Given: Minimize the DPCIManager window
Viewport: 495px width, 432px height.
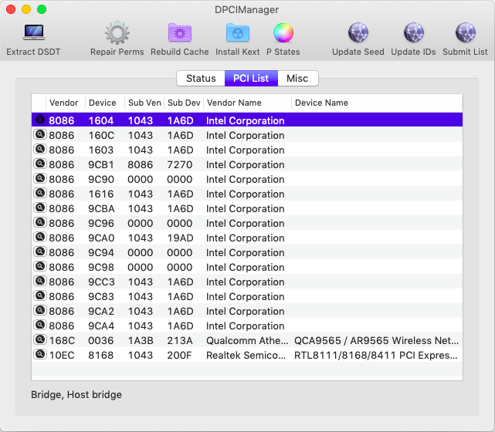Looking at the screenshot, I should pyautogui.click(x=26, y=9).
